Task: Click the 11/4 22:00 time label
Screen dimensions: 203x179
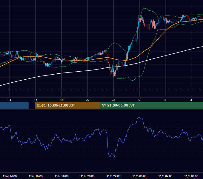Action: tap(113, 176)
